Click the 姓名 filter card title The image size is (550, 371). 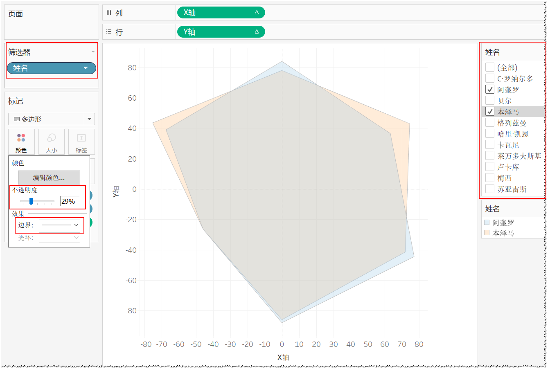(x=492, y=52)
